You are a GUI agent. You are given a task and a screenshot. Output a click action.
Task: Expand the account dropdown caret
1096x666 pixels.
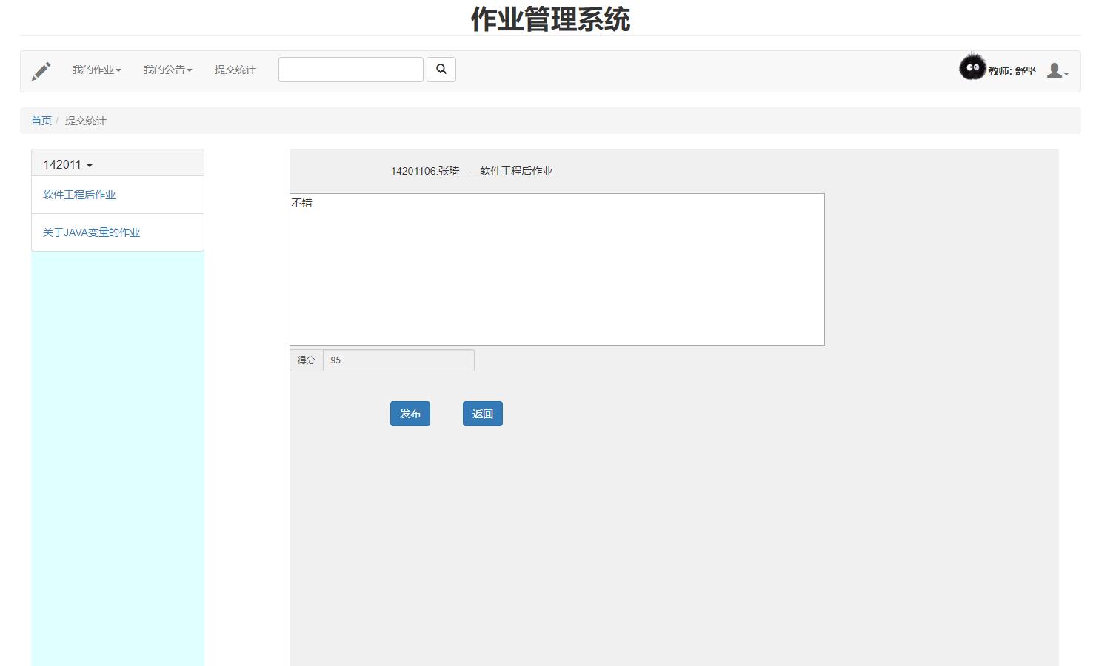1066,73
